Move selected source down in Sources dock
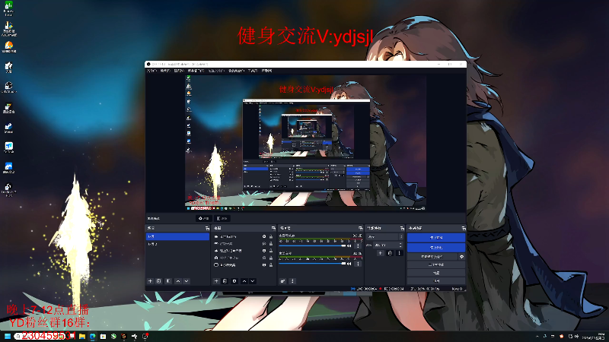The image size is (609, 342). click(253, 280)
